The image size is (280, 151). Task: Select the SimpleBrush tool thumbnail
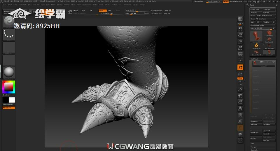tap(256, 46)
